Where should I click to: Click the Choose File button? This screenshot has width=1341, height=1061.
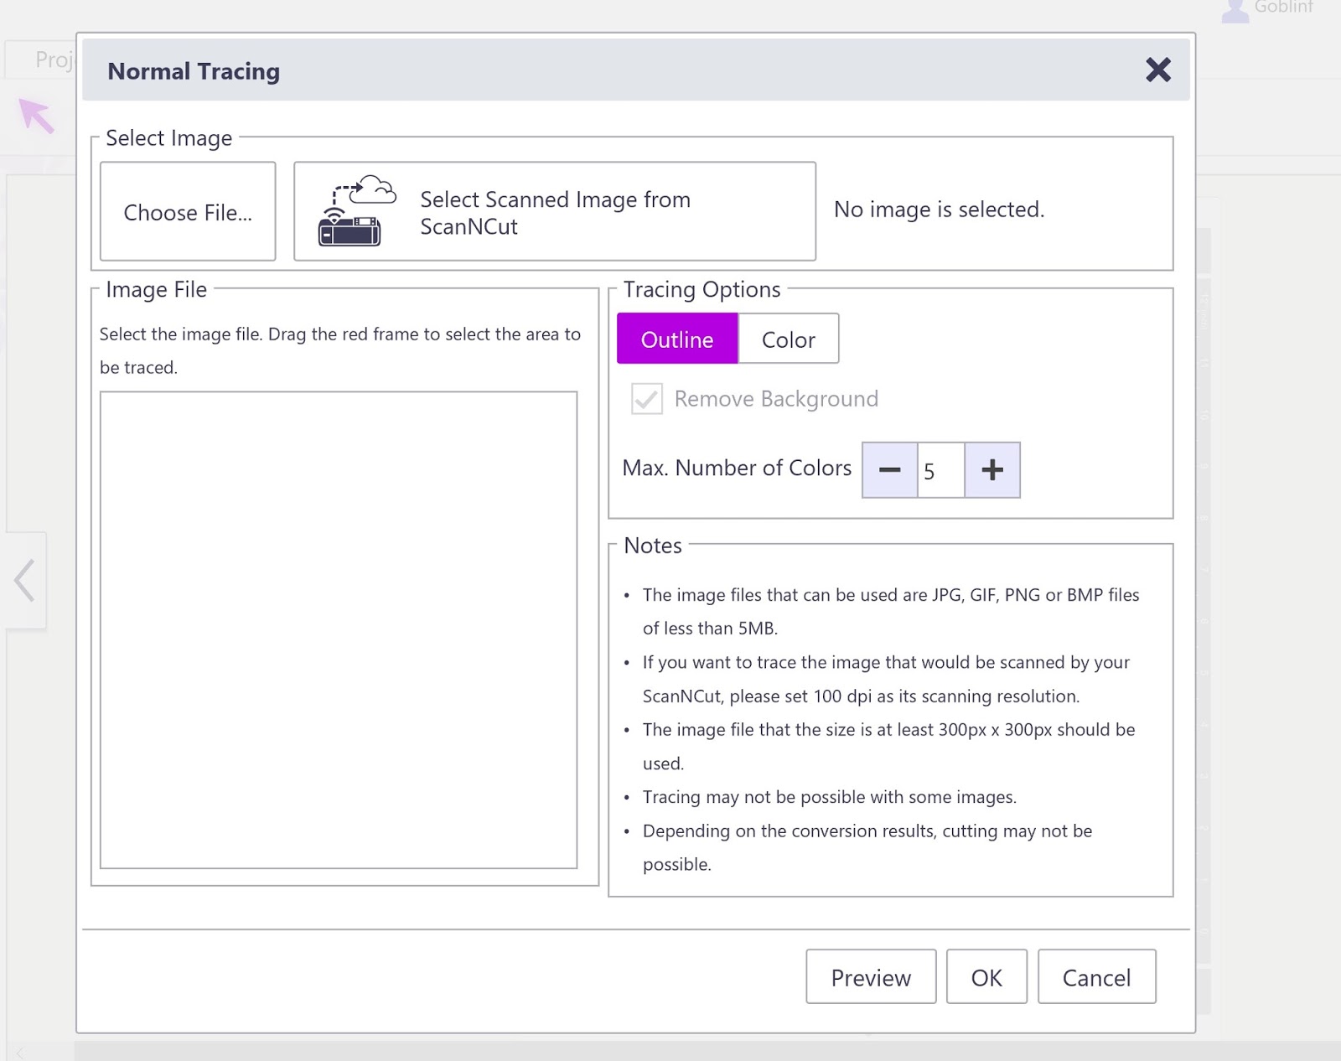187,211
